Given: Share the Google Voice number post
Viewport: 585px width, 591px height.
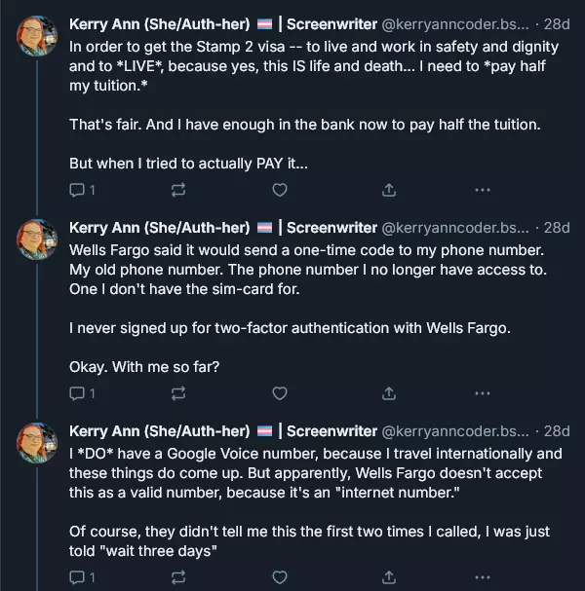Looking at the screenshot, I should pos(388,577).
